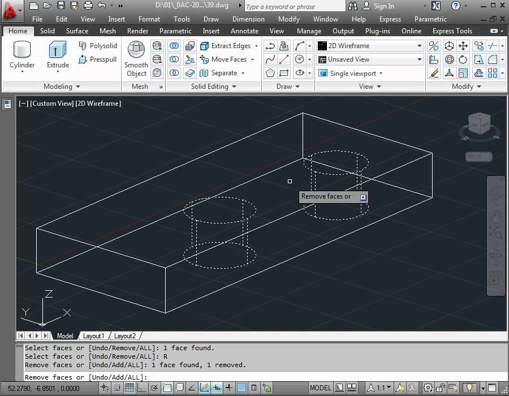Toggle Object Snap on or off
The height and width of the screenshot is (396, 509).
[167, 388]
